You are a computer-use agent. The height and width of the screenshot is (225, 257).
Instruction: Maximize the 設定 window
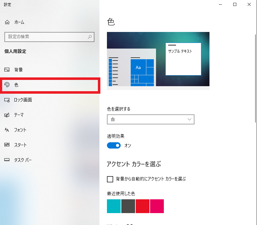coord(235,5)
